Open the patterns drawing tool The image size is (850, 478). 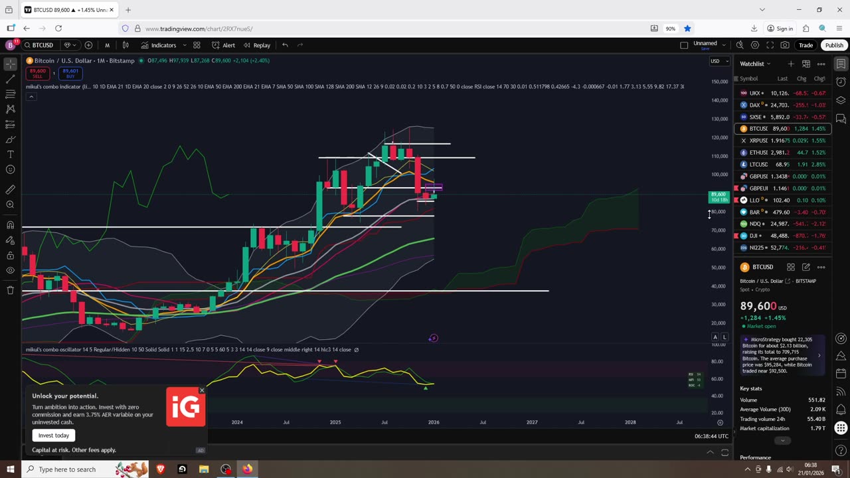point(10,109)
